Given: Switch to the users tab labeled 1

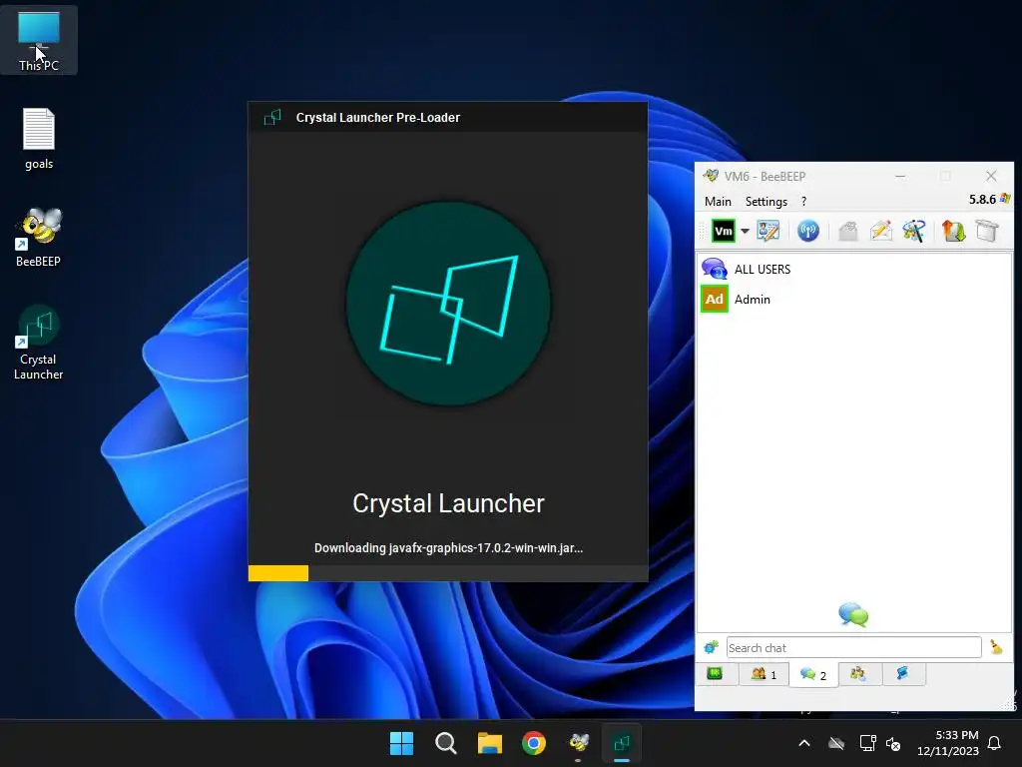Looking at the screenshot, I should point(764,674).
